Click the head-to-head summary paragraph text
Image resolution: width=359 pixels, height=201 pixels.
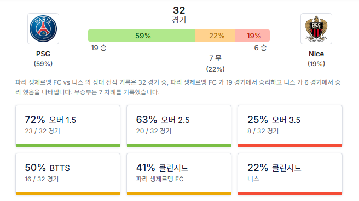tap(178, 87)
